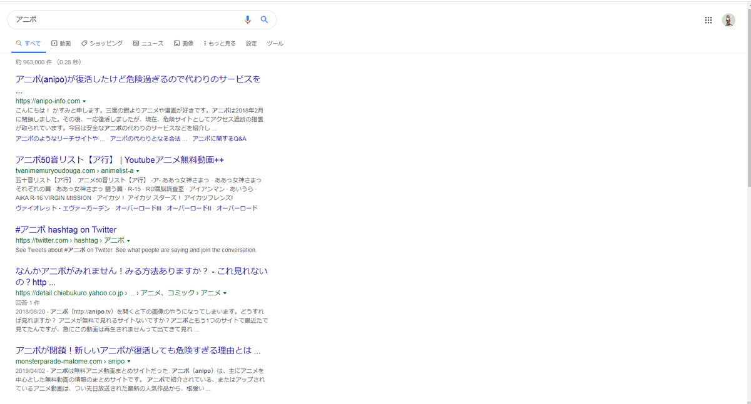Open the Google account avatar
The image size is (751, 404).
pyautogui.click(x=728, y=20)
